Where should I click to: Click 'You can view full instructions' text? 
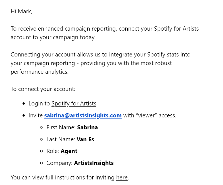48,177
